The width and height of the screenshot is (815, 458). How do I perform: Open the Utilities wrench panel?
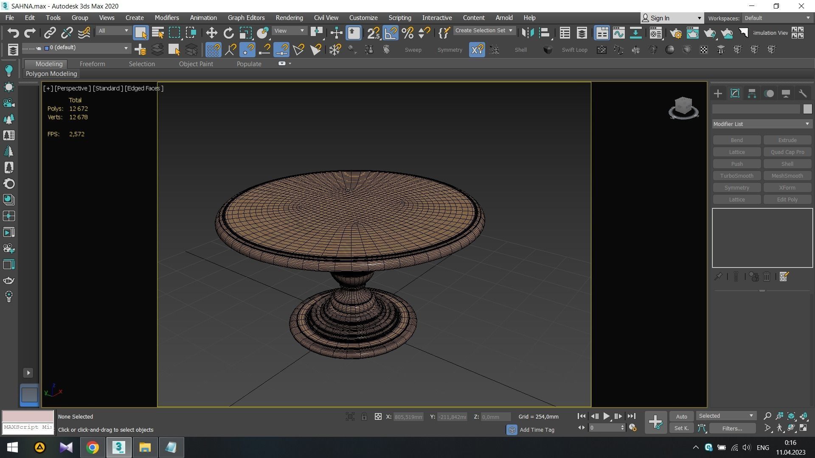click(x=802, y=94)
